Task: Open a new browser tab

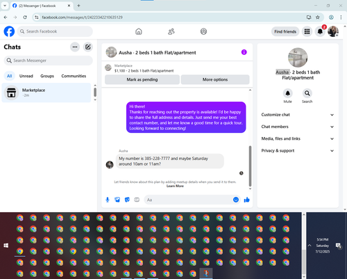Action: pos(78,6)
